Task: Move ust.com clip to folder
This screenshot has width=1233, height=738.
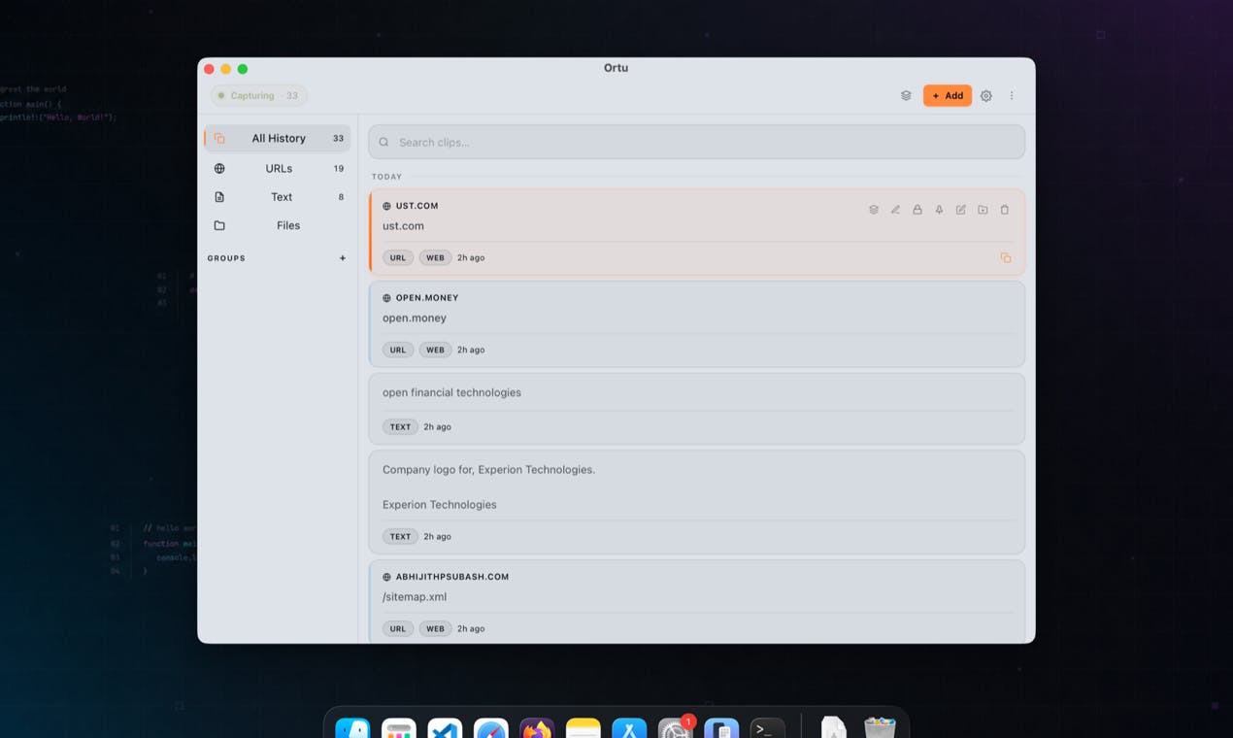Action: [x=983, y=210]
